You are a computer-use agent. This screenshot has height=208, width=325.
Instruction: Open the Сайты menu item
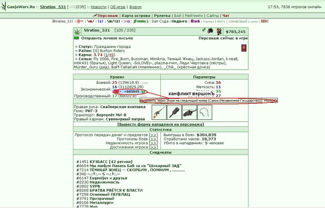point(212,15)
